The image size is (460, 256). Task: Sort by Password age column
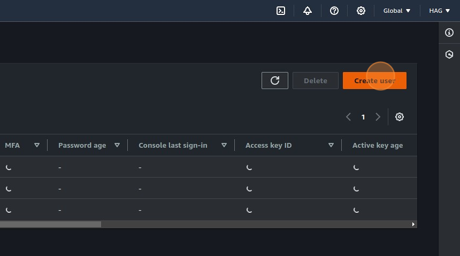117,145
